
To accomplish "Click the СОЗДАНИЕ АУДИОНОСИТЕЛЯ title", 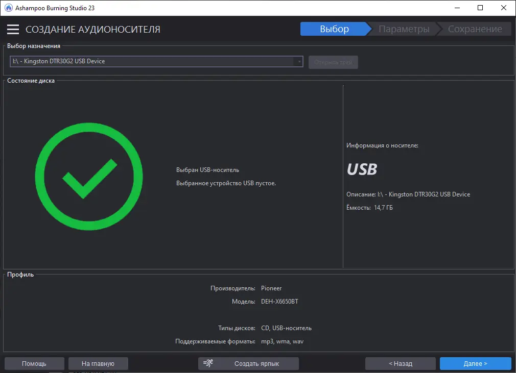I will tap(93, 29).
